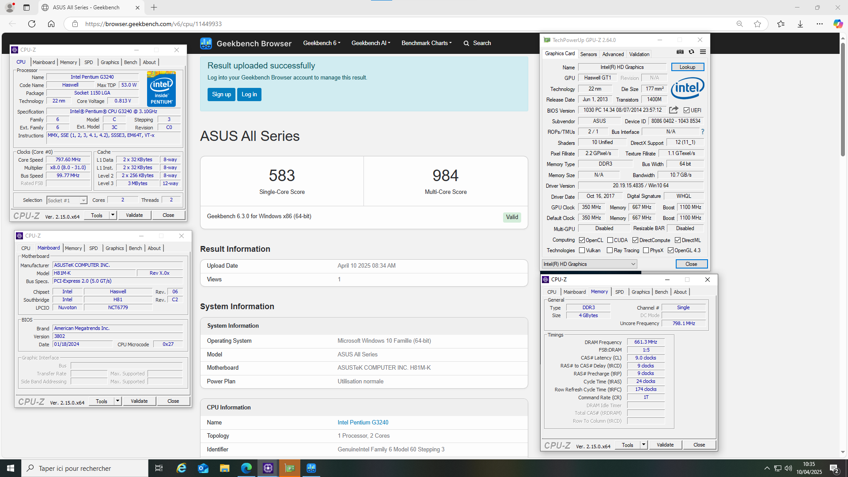
Task: Reload the browser page
Action: point(32,24)
